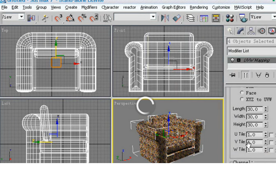
Task: Click the U Tile value field
Action: [x=255, y=135]
